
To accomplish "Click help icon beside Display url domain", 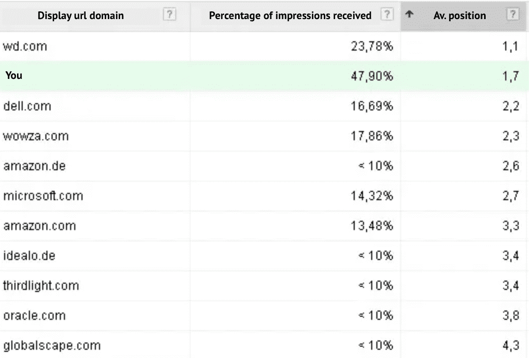I will point(169,15).
